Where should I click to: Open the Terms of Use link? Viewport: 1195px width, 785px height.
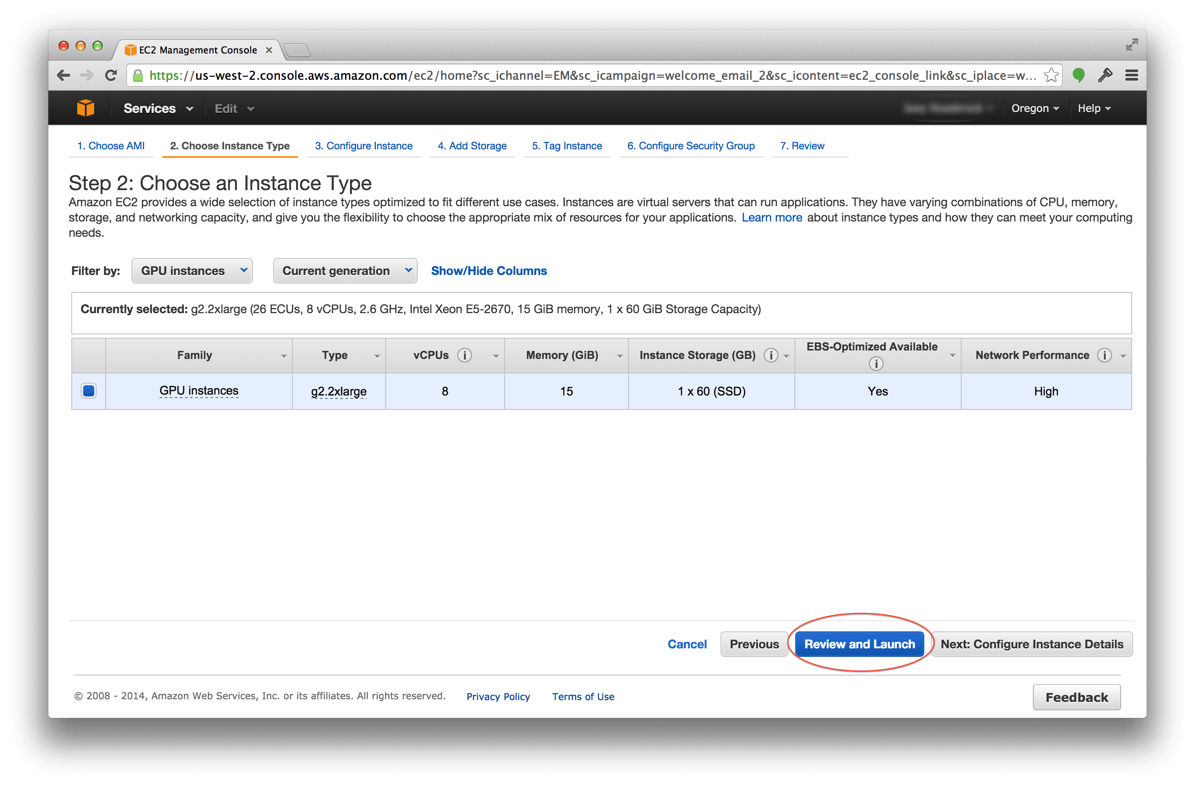[583, 697]
